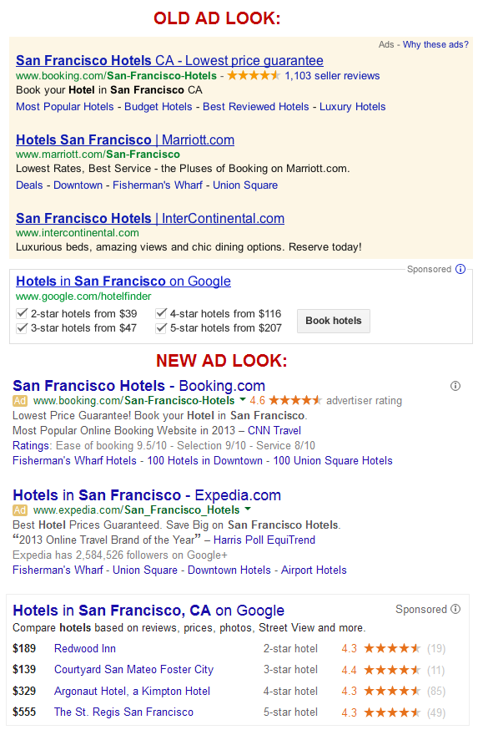Expand dropdown arrow after booking.com URL

click(x=242, y=400)
